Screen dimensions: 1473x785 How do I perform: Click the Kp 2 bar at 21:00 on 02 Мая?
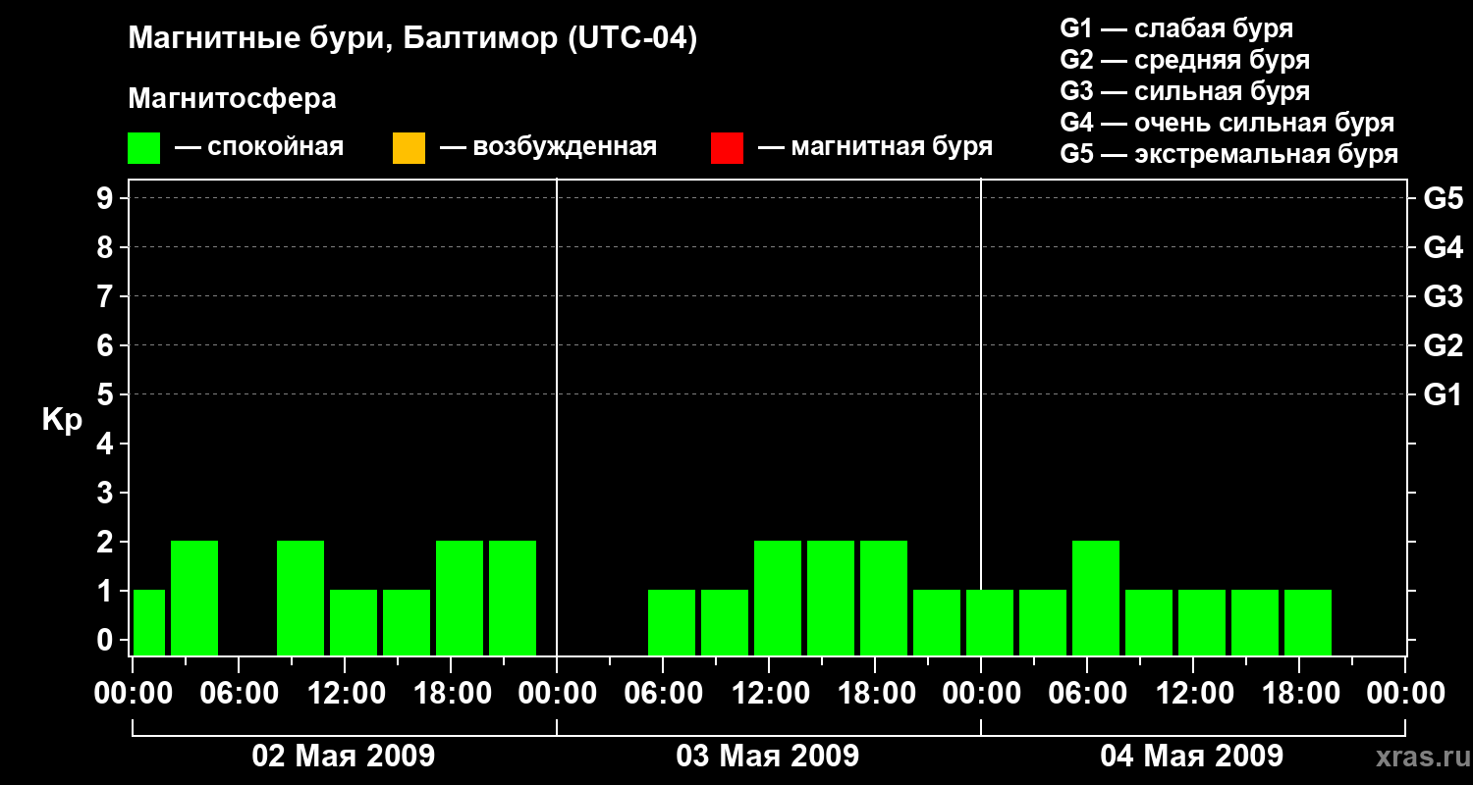[x=513, y=598]
